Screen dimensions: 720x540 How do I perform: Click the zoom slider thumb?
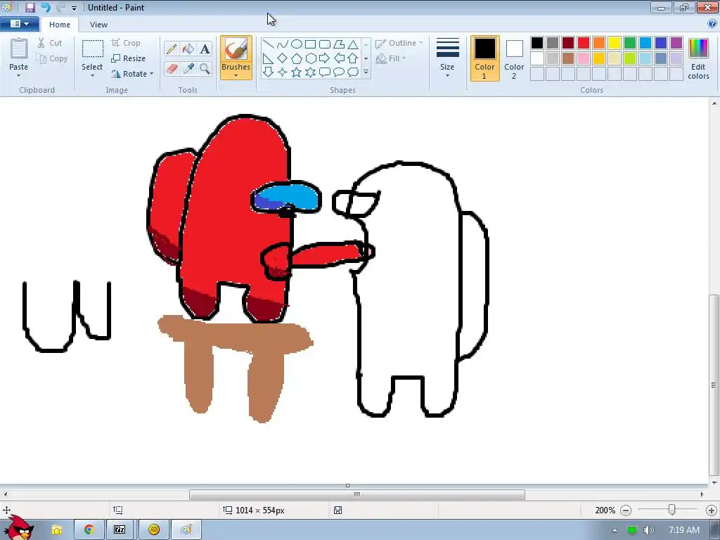click(671, 510)
